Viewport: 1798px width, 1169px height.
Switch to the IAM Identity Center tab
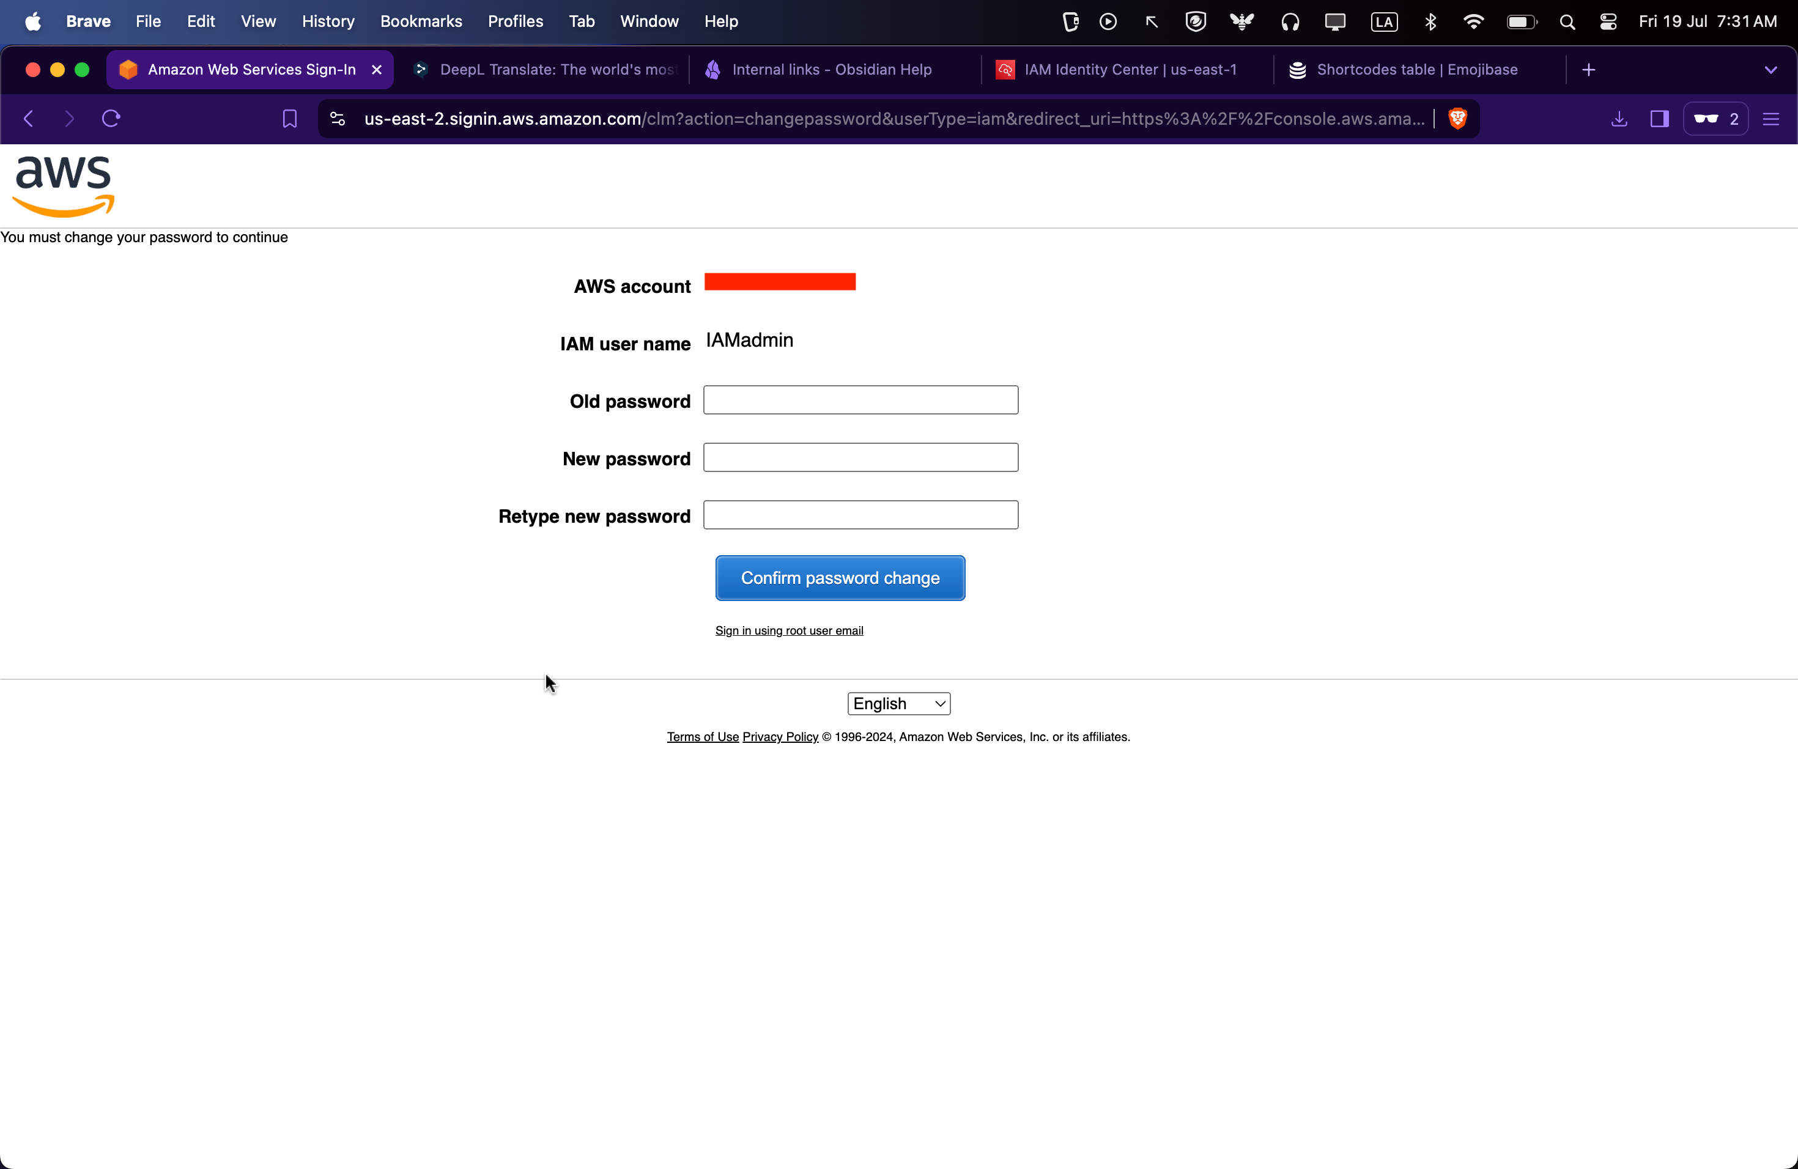pos(1130,70)
